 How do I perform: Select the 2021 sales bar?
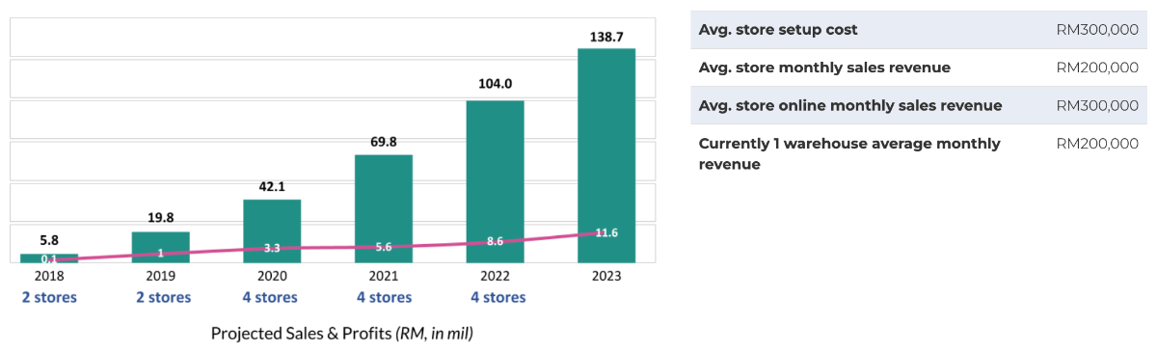[x=384, y=208]
